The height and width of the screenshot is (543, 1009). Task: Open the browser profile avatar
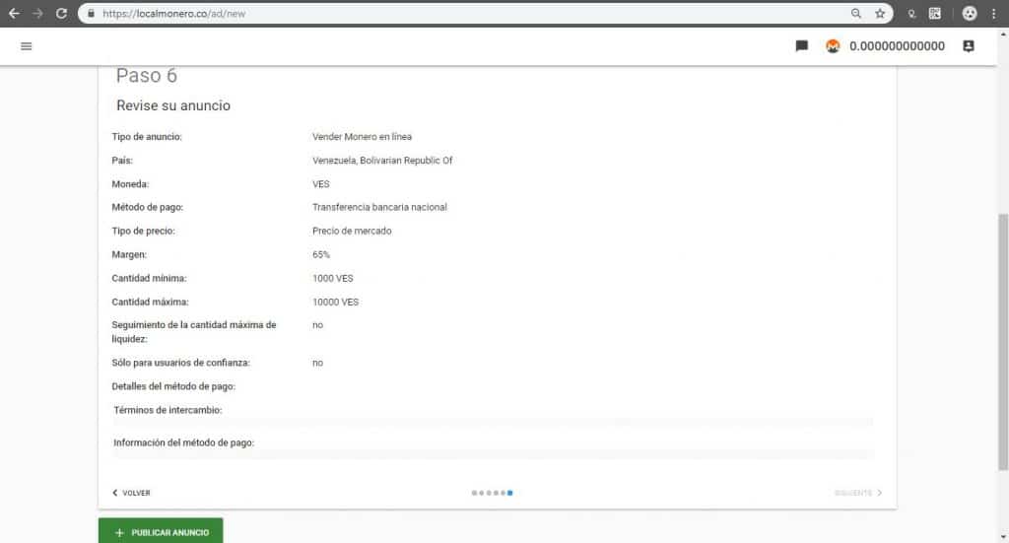tap(970, 14)
